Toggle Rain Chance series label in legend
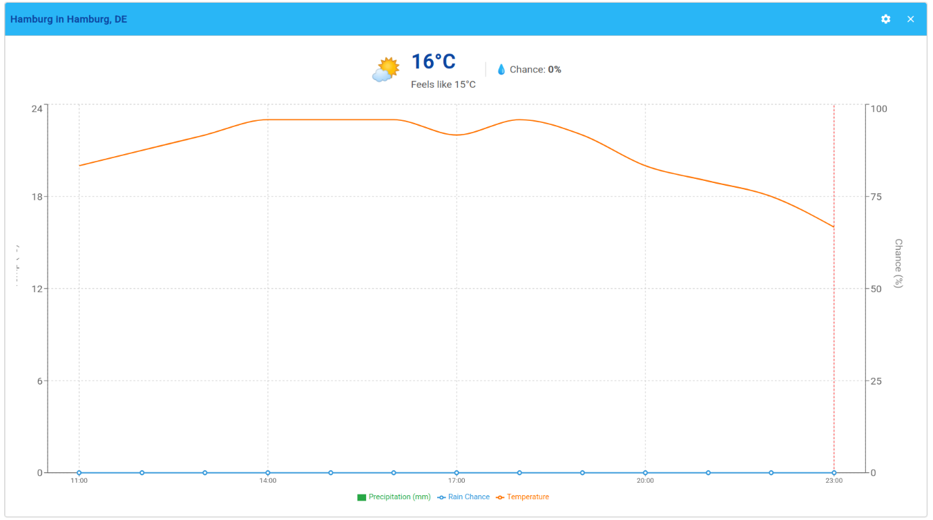Image resolution: width=933 pixels, height=520 pixels. 468,497
